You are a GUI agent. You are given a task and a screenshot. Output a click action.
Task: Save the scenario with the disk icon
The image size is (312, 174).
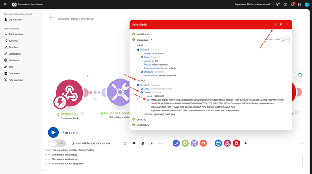[x=125, y=143]
